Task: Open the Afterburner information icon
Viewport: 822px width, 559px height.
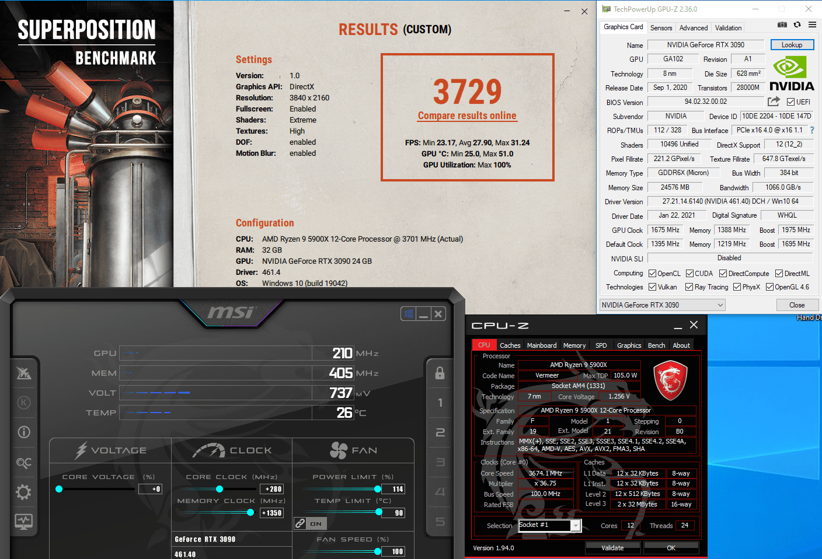Action: [x=24, y=432]
